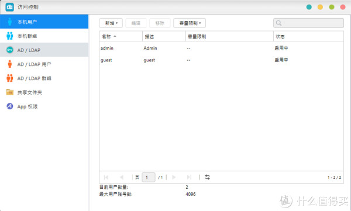Select the admin user row name

(107, 48)
